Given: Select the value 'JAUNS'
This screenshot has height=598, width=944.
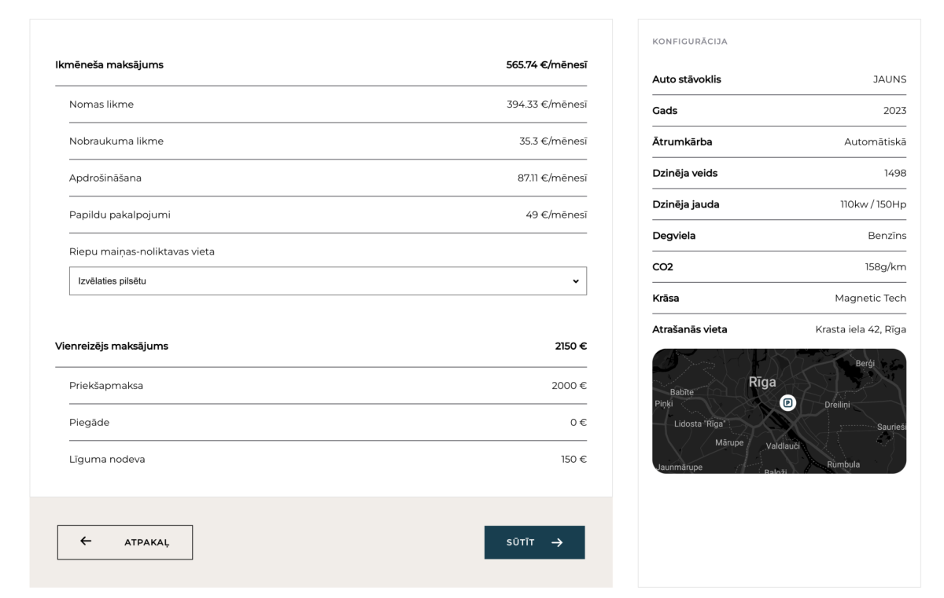Looking at the screenshot, I should tap(890, 79).
